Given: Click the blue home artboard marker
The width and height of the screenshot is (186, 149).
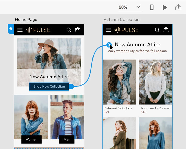Looking at the screenshot, I should click(11, 29).
